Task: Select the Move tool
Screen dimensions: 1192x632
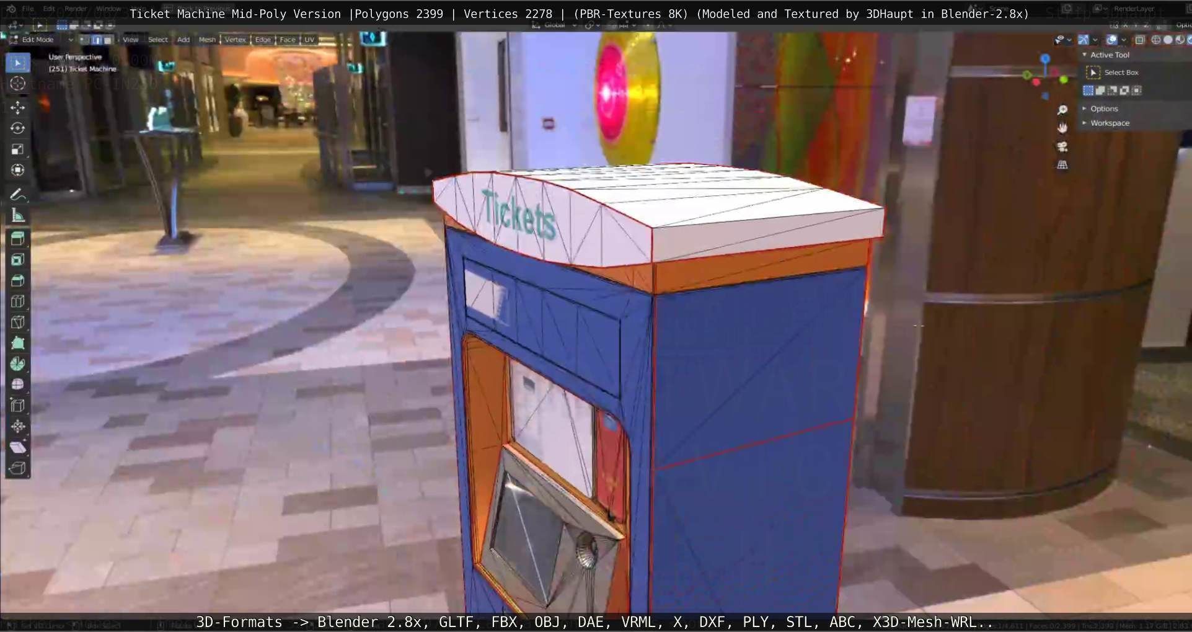Action: pyautogui.click(x=17, y=107)
